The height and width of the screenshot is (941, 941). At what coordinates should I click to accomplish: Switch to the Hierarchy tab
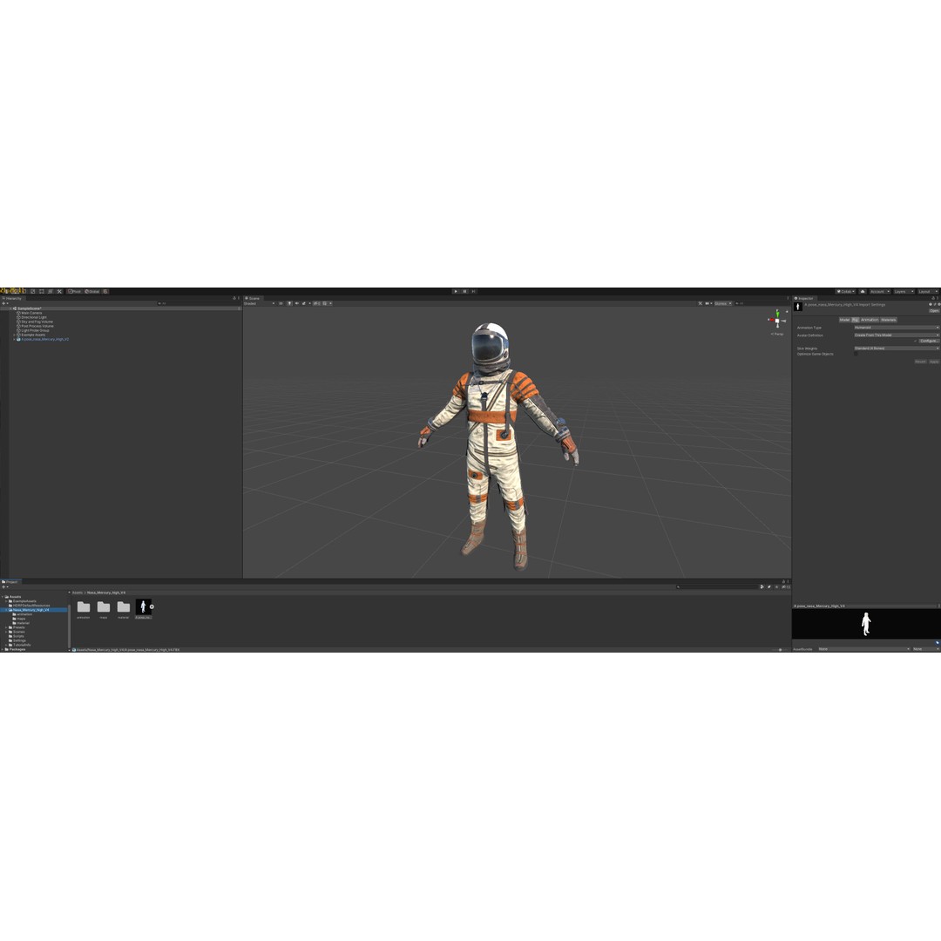[12, 298]
